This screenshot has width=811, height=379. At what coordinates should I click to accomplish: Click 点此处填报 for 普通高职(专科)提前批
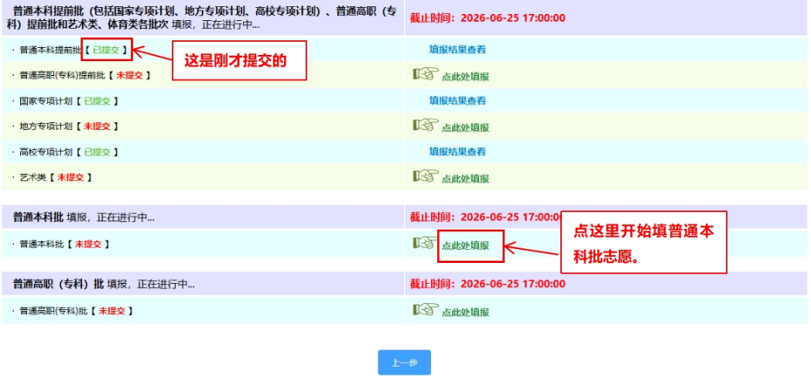pos(465,77)
